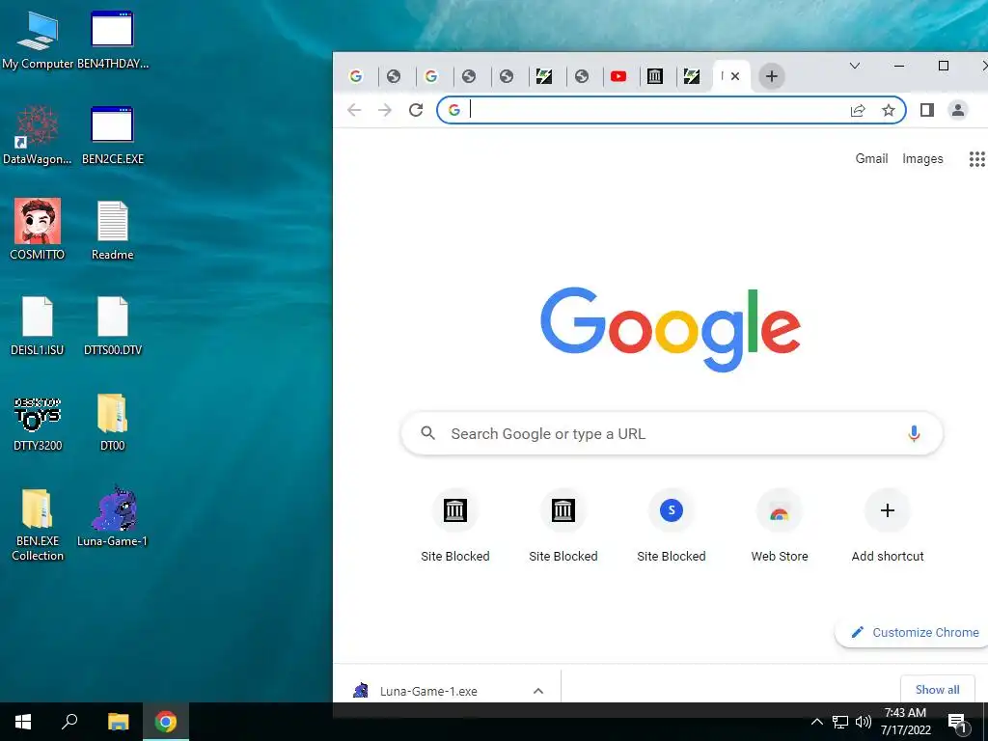The width and height of the screenshot is (988, 741).
Task: Reload the current page
Action: 416,110
